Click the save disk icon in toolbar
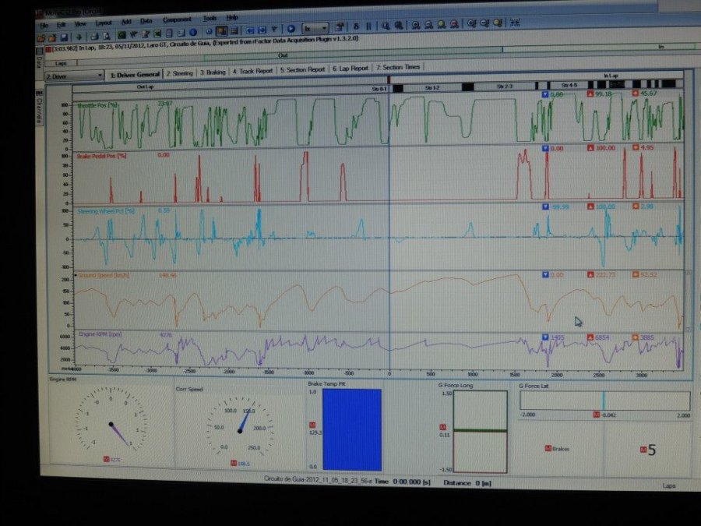The width and height of the screenshot is (701, 526). point(65,37)
